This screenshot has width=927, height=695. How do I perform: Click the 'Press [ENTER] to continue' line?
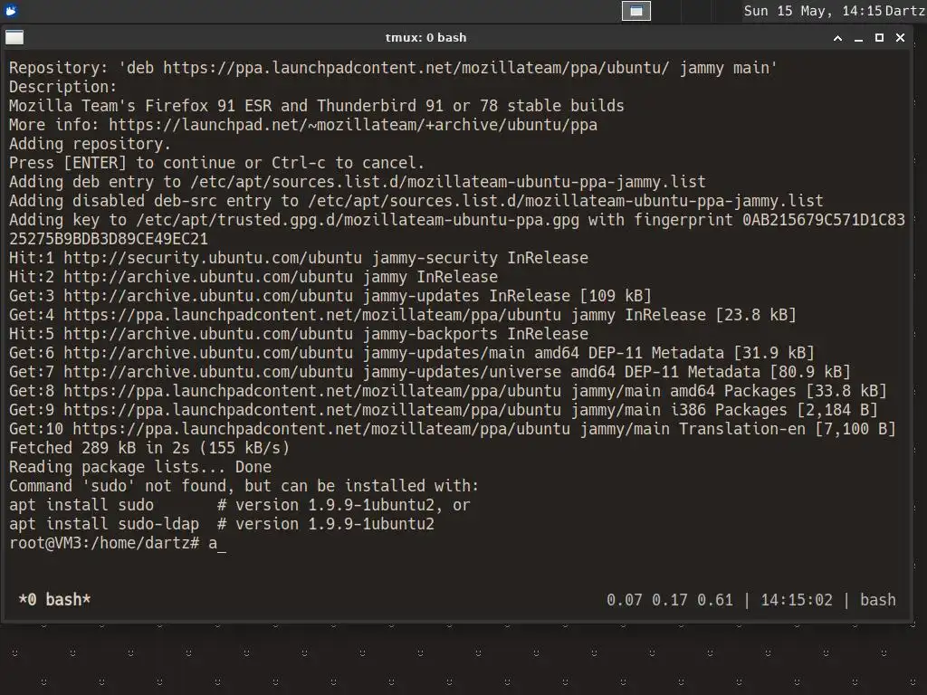[216, 163]
